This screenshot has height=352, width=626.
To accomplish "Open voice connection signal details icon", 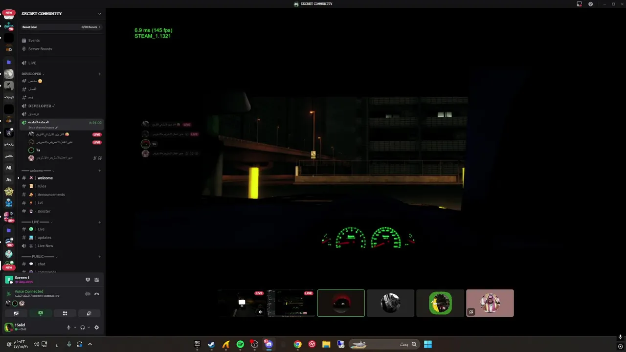I will (8, 293).
